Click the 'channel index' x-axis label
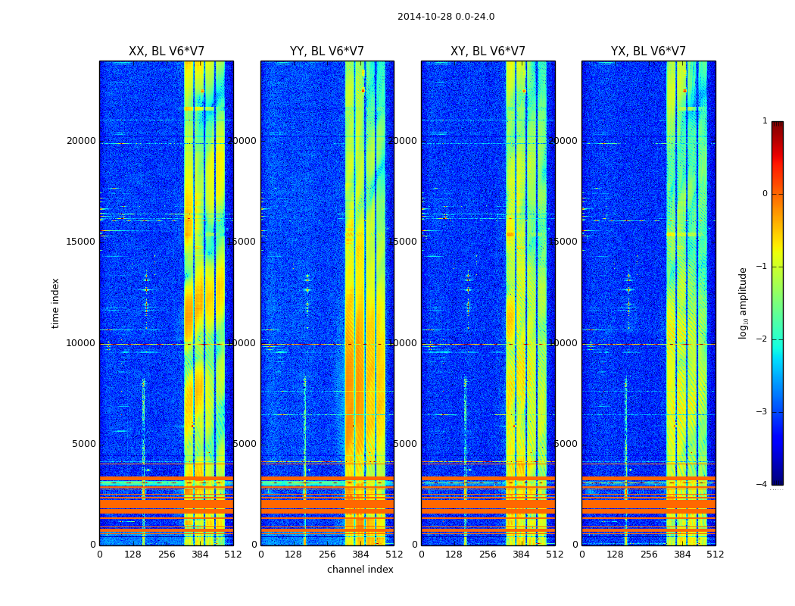Viewport: 795px width, 606px height. tap(360, 570)
